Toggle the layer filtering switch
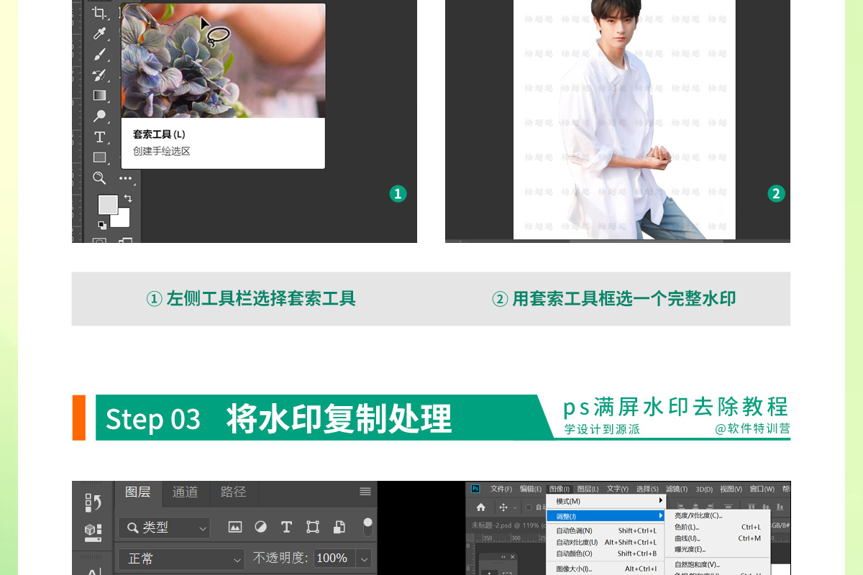Screen dimensions: 863x575 [367, 526]
